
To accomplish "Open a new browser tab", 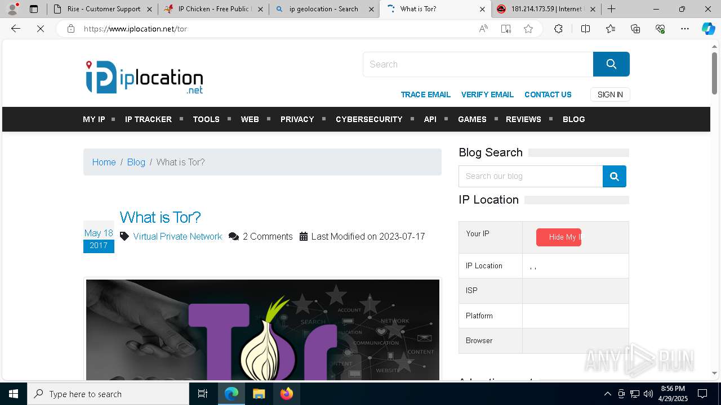I will point(612,9).
